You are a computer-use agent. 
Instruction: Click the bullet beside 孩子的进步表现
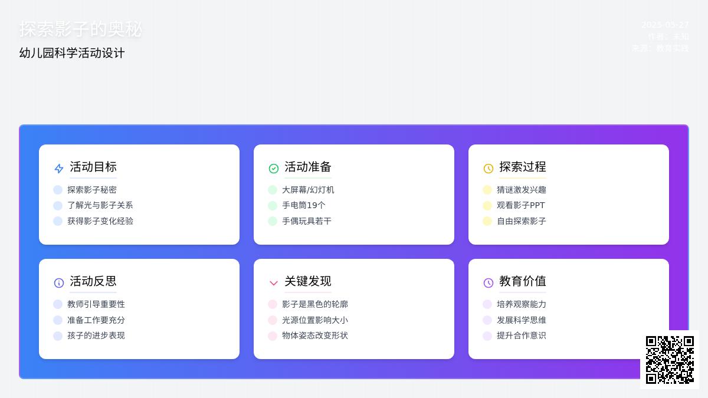pos(58,335)
